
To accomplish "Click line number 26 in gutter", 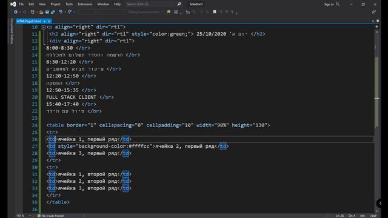I will (x=35, y=139).
